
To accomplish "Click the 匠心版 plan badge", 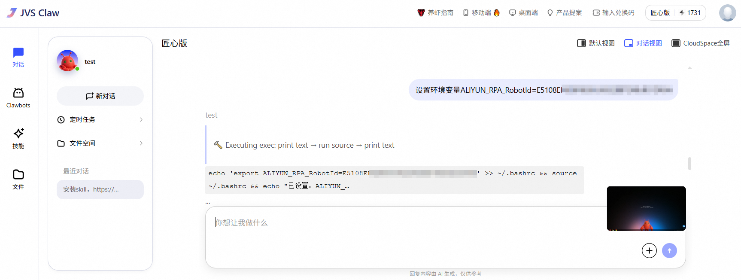I will pyautogui.click(x=660, y=13).
